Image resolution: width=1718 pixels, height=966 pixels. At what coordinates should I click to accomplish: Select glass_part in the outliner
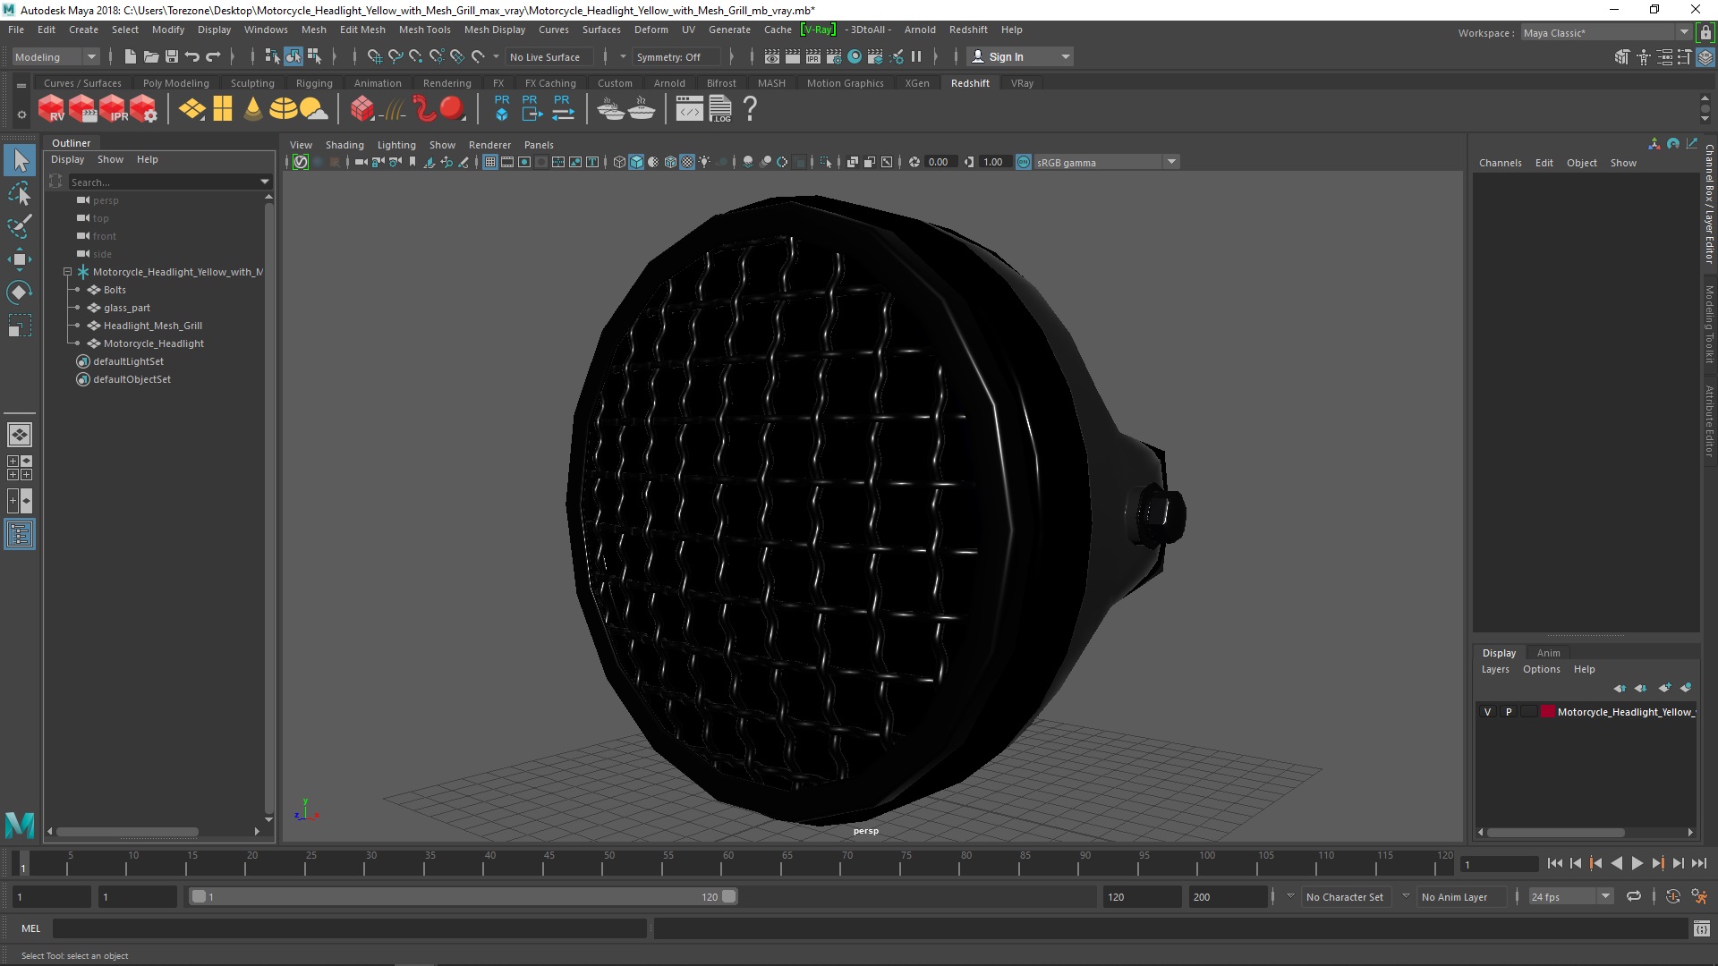(126, 307)
